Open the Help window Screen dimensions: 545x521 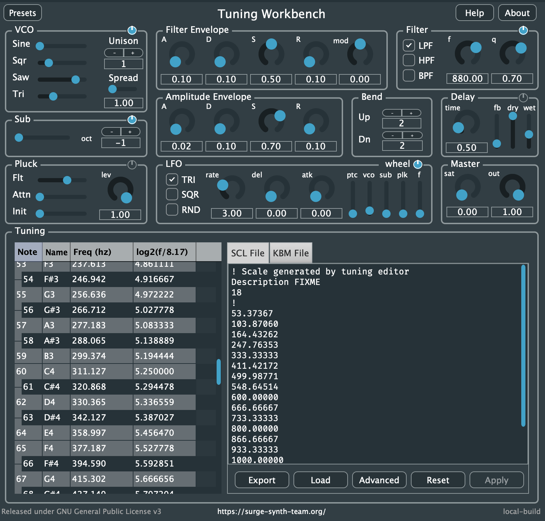coord(474,13)
